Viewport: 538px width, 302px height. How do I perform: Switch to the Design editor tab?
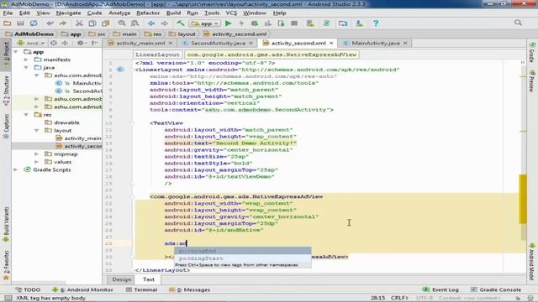click(x=122, y=279)
